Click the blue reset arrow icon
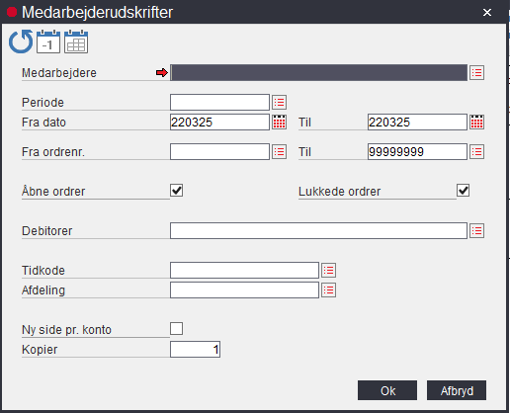Viewport: 510px width, 413px height. 21,41
